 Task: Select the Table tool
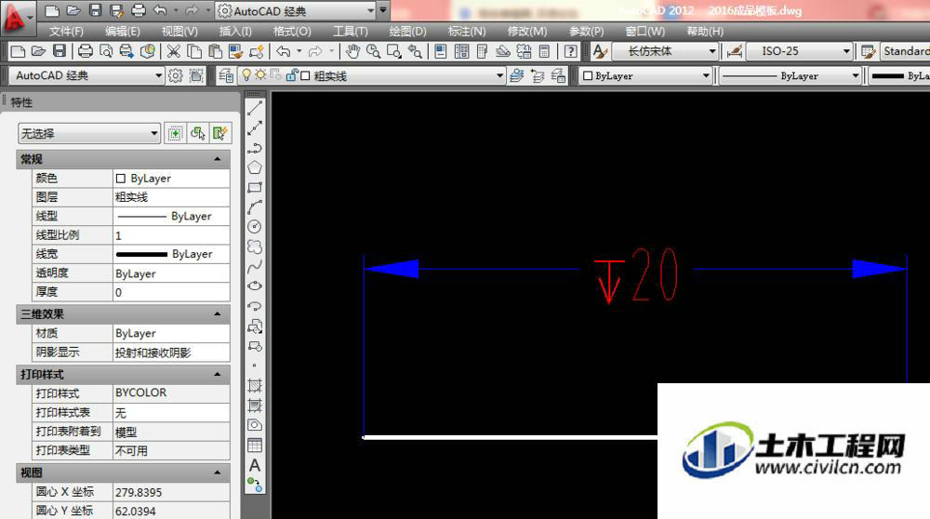pyautogui.click(x=255, y=445)
